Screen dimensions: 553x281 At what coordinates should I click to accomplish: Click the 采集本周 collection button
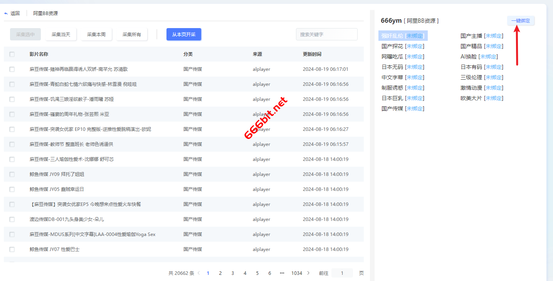[96, 34]
